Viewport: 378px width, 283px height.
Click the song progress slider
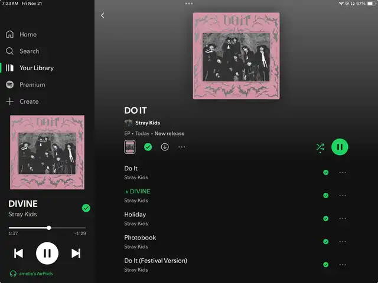(47, 228)
